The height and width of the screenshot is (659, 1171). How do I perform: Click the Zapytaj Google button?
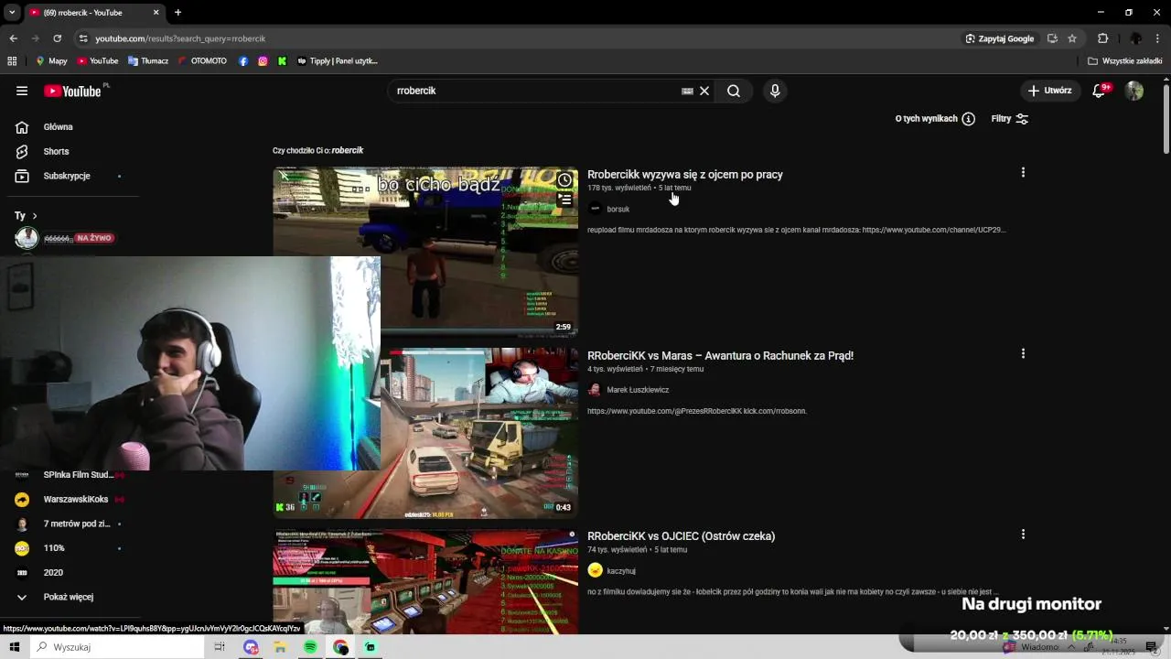point(999,38)
